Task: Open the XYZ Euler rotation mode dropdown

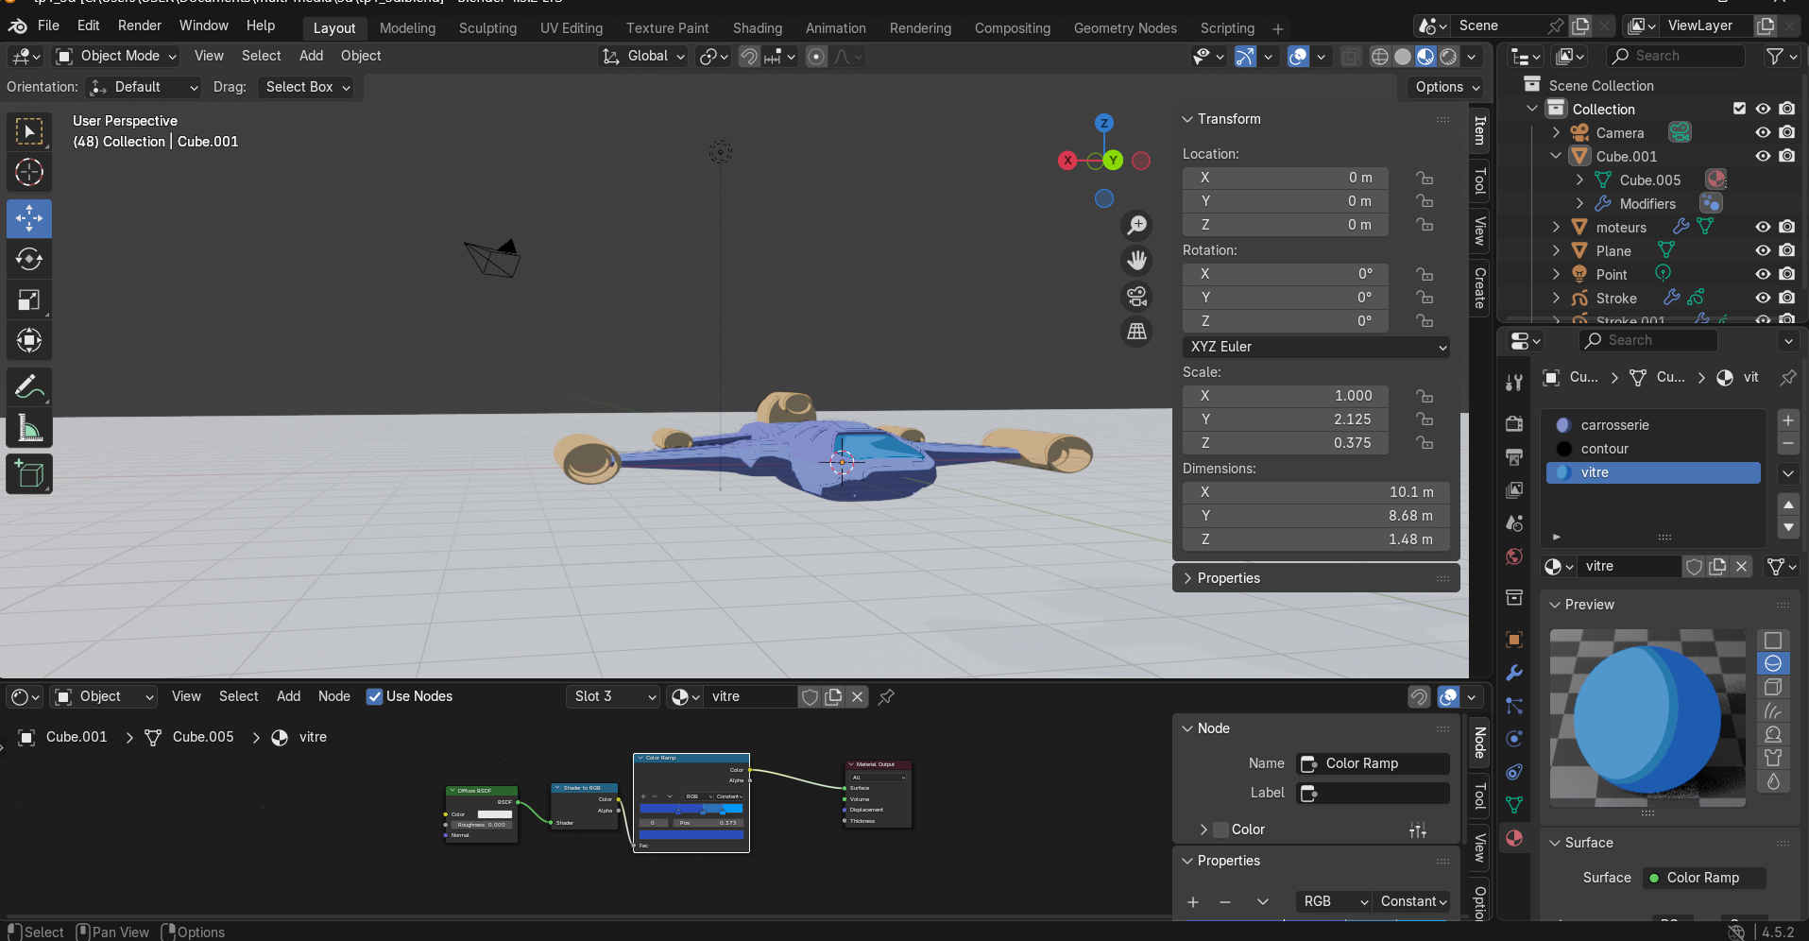Action: 1316,347
